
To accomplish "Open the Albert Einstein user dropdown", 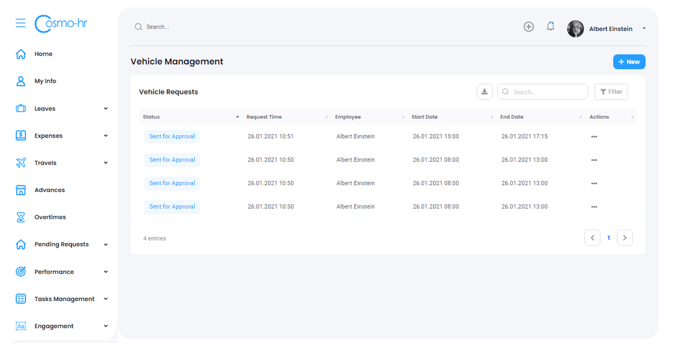I will click(x=644, y=29).
